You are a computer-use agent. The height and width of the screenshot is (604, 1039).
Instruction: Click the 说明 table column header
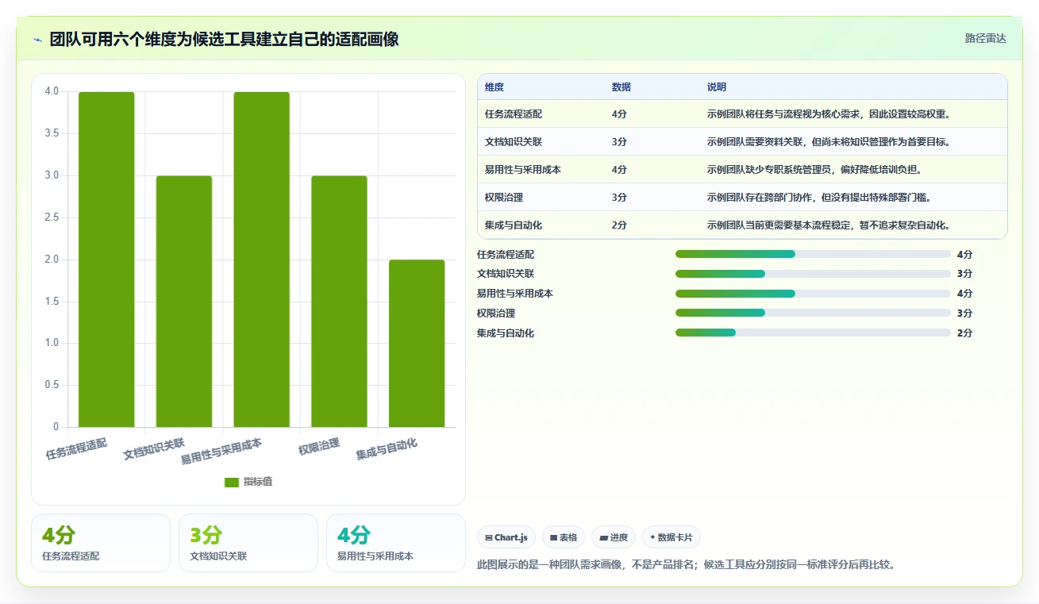click(717, 87)
